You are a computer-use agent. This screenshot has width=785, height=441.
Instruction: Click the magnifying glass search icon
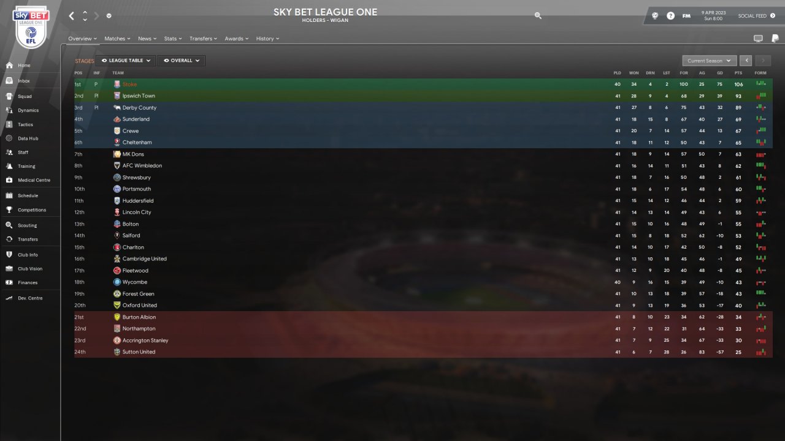coord(538,16)
